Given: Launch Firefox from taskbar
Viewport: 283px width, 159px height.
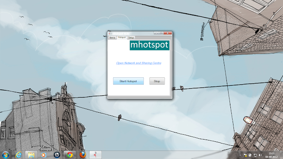Looking at the screenshot, I should (83, 155).
